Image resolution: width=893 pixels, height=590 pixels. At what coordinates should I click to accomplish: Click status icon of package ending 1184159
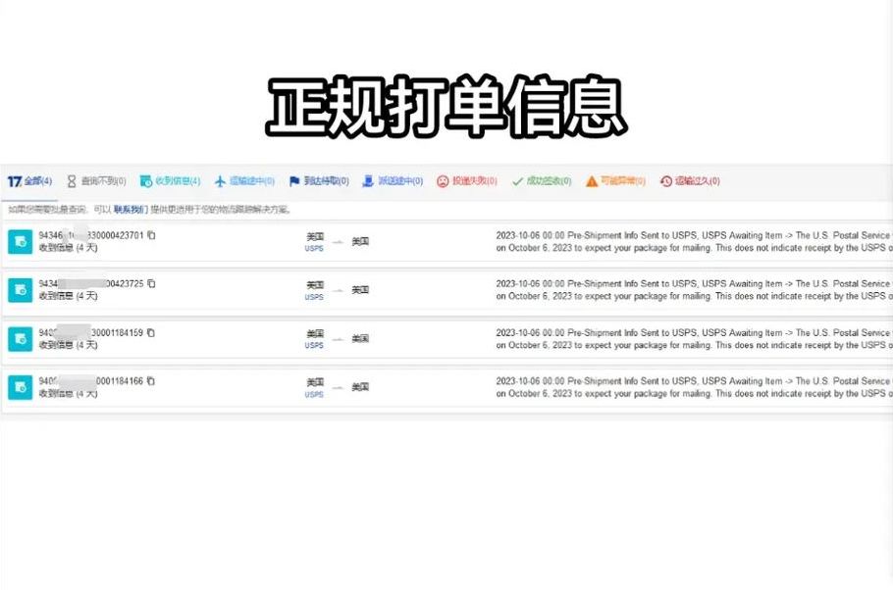click(20, 339)
